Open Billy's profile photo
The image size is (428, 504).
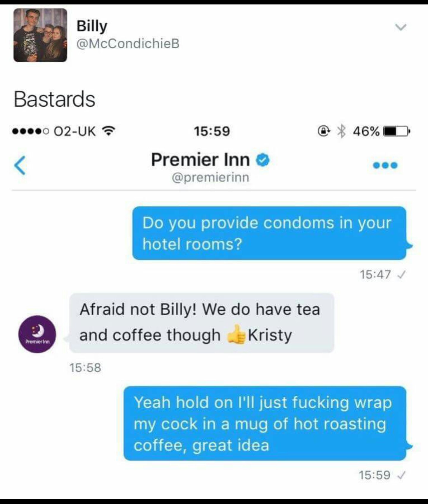[40, 35]
